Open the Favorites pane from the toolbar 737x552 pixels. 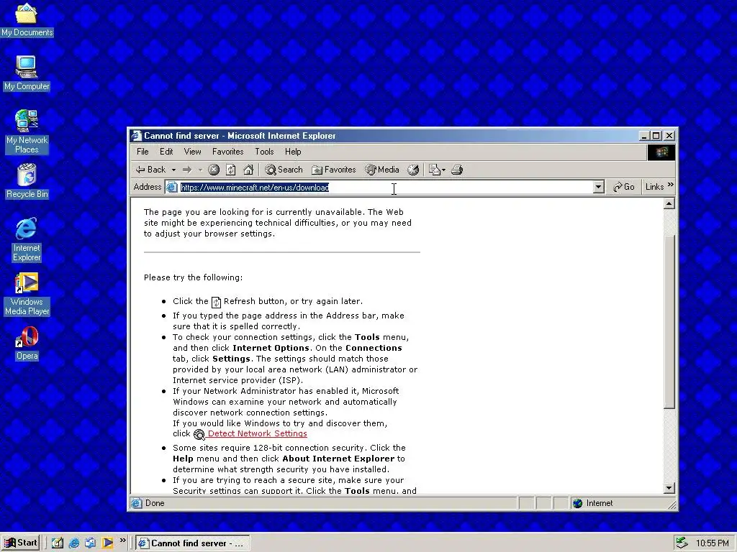point(334,170)
